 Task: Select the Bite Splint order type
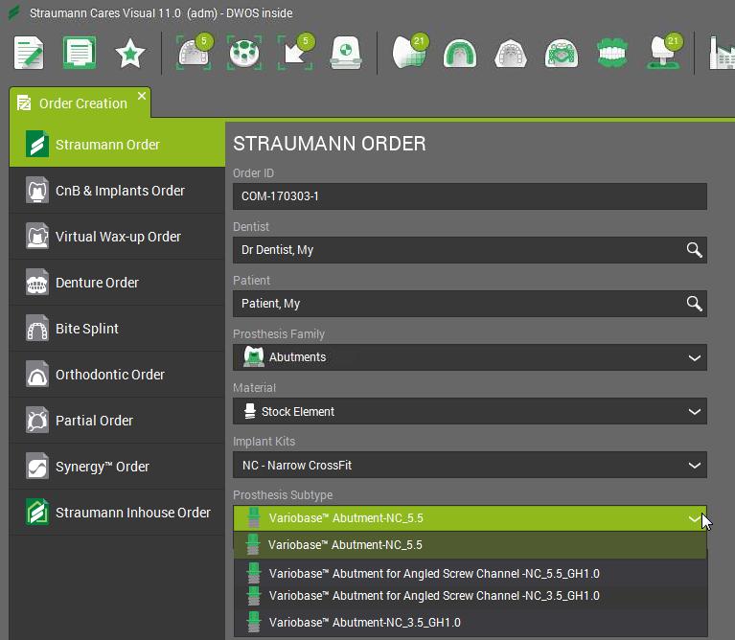coord(117,329)
